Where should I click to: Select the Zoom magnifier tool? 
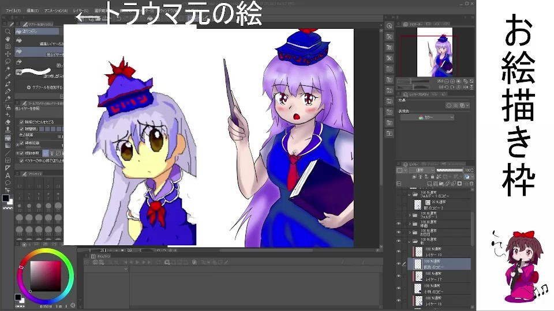point(8,32)
